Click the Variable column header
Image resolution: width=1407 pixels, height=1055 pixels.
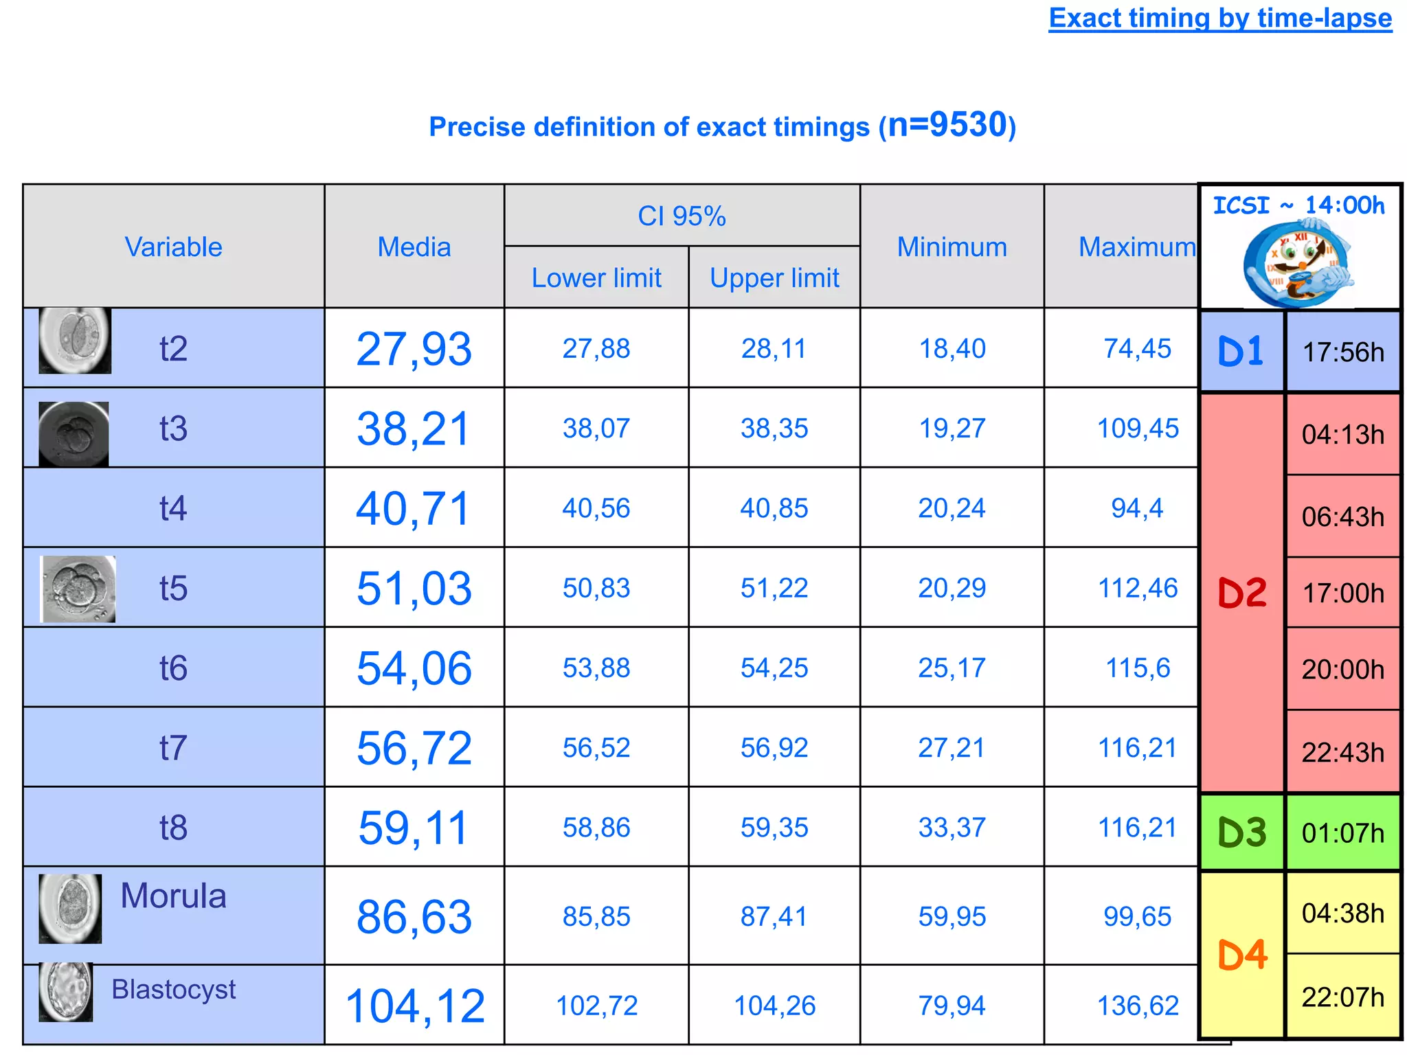pyautogui.click(x=173, y=247)
